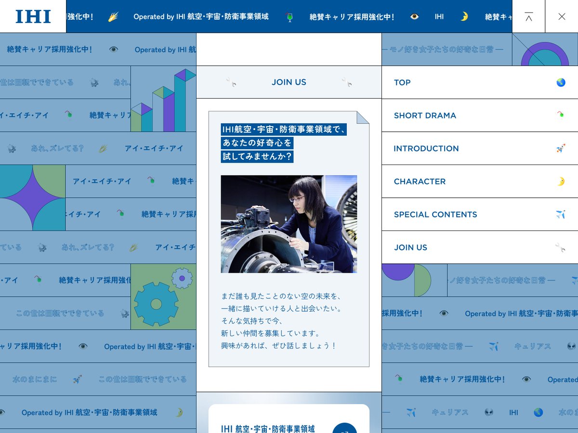Open the 'IHI 航空・宇宙・防衛事業領域' link card
Screen dimensions: 578x433
coord(289,419)
